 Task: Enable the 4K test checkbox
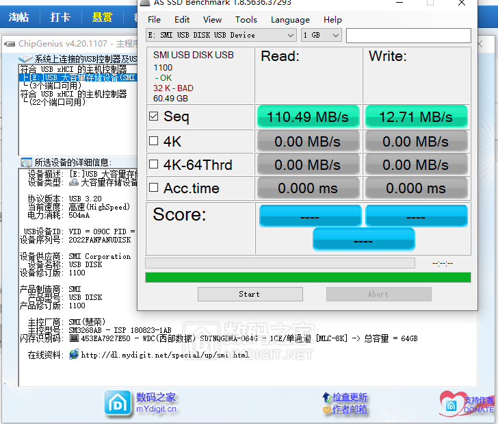coord(154,140)
